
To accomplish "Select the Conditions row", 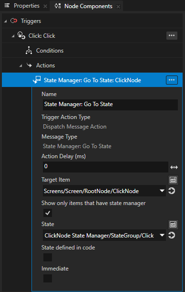I will click(x=92, y=51).
